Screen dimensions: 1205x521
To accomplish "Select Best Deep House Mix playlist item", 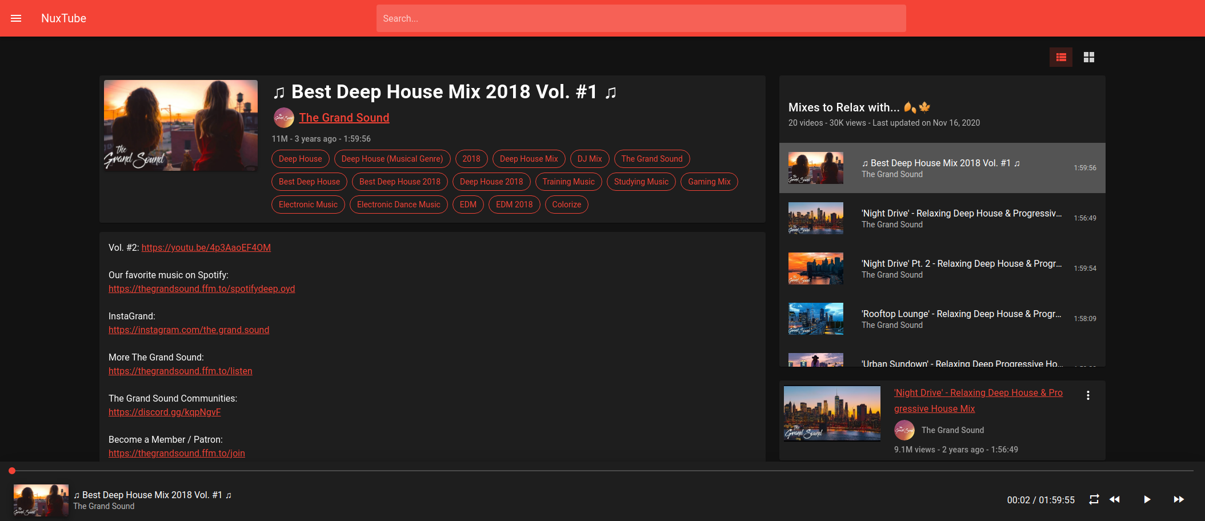I will 942,168.
